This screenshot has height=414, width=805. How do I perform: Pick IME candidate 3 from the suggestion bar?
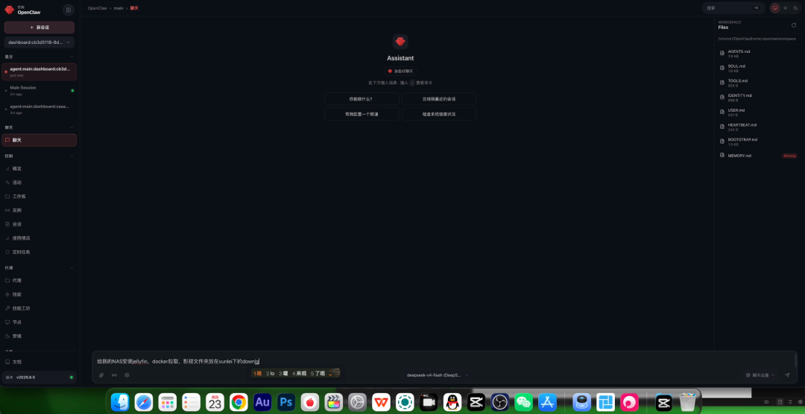pyautogui.click(x=283, y=374)
